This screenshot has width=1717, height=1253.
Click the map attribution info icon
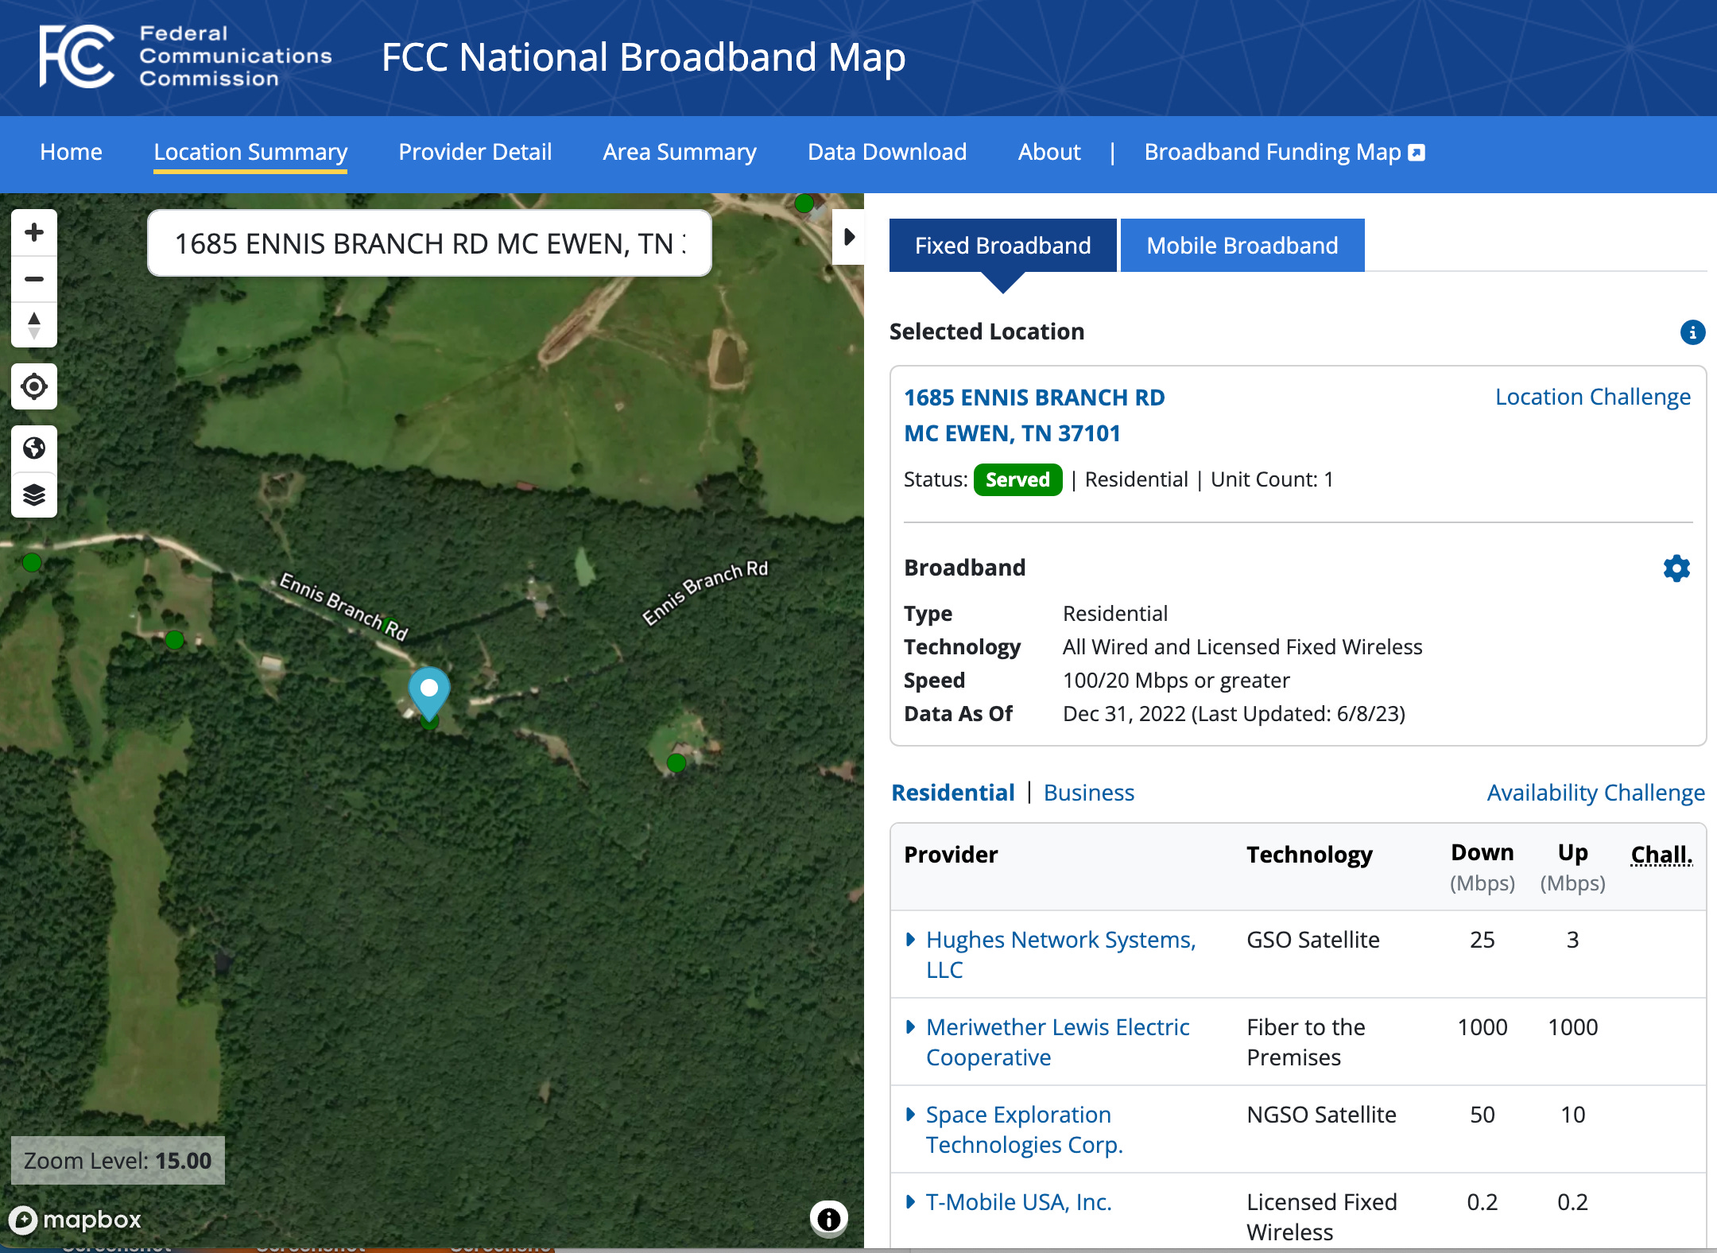pyautogui.click(x=828, y=1218)
